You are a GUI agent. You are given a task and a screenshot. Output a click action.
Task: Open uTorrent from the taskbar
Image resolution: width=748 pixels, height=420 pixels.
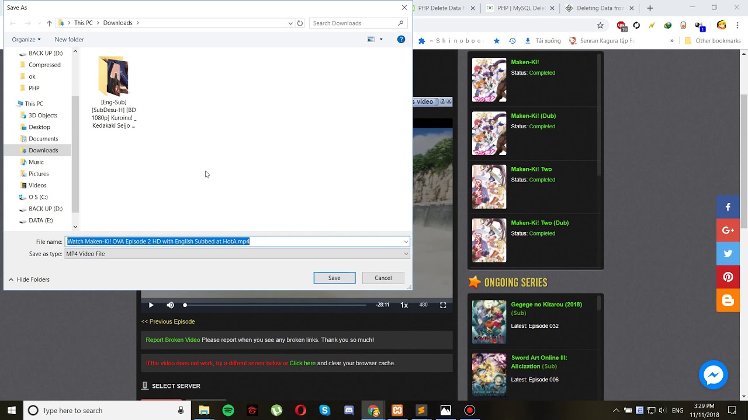tap(276, 411)
